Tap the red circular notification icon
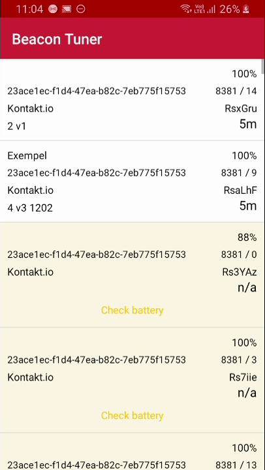 53,9
